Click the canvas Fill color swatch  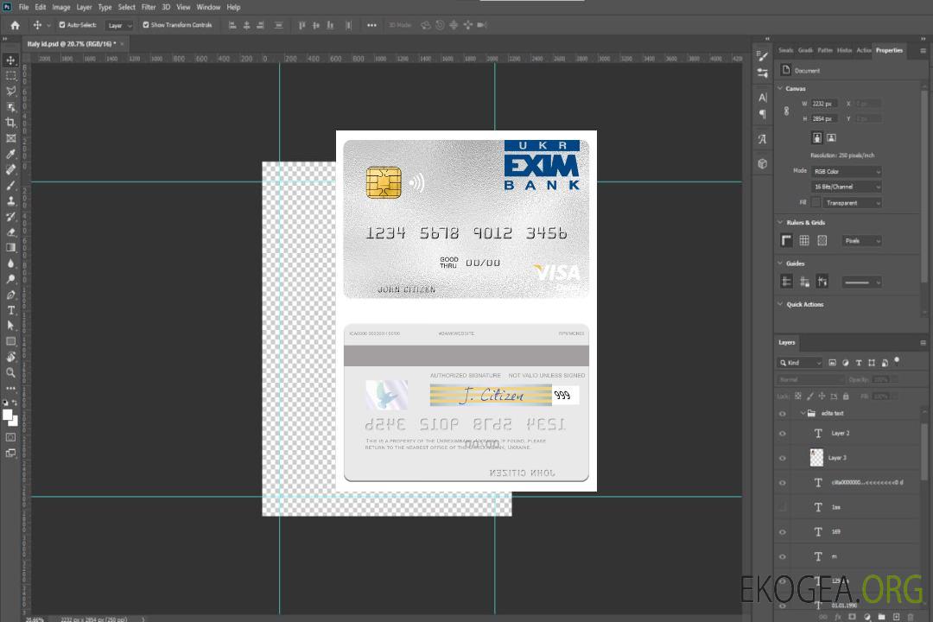click(816, 203)
